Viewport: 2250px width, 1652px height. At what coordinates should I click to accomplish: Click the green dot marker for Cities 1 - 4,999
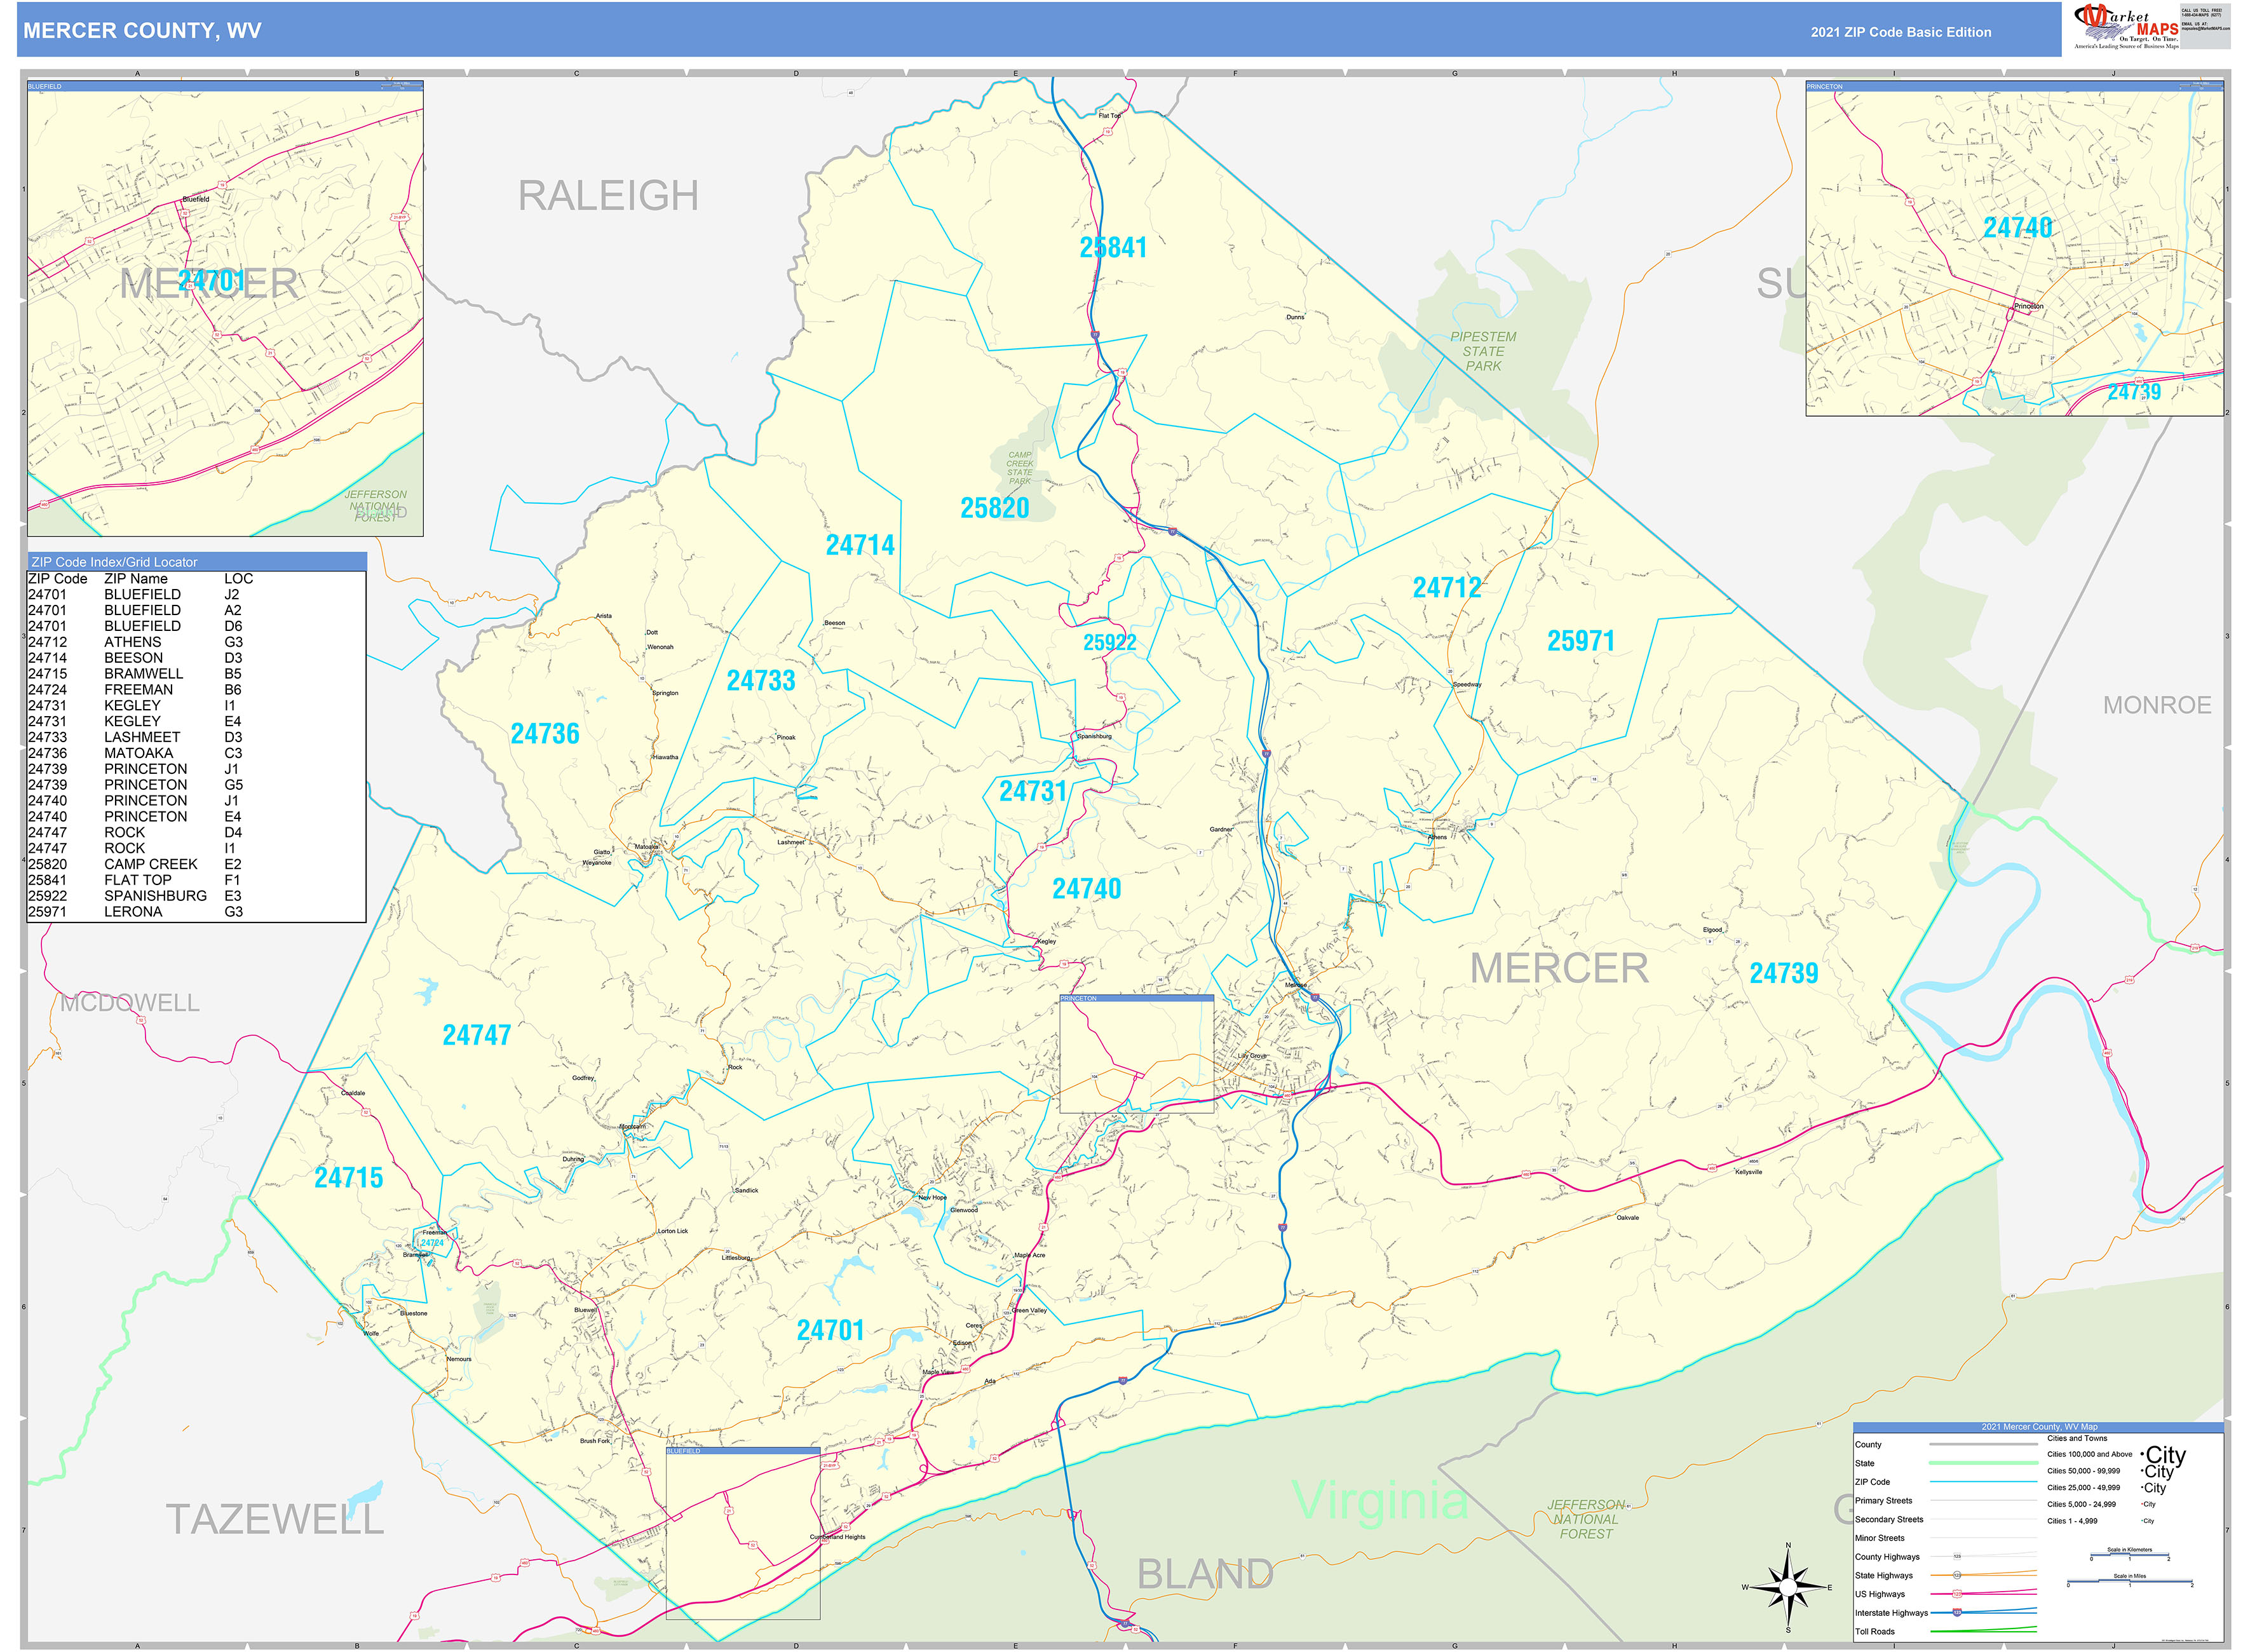pyautogui.click(x=2142, y=1521)
